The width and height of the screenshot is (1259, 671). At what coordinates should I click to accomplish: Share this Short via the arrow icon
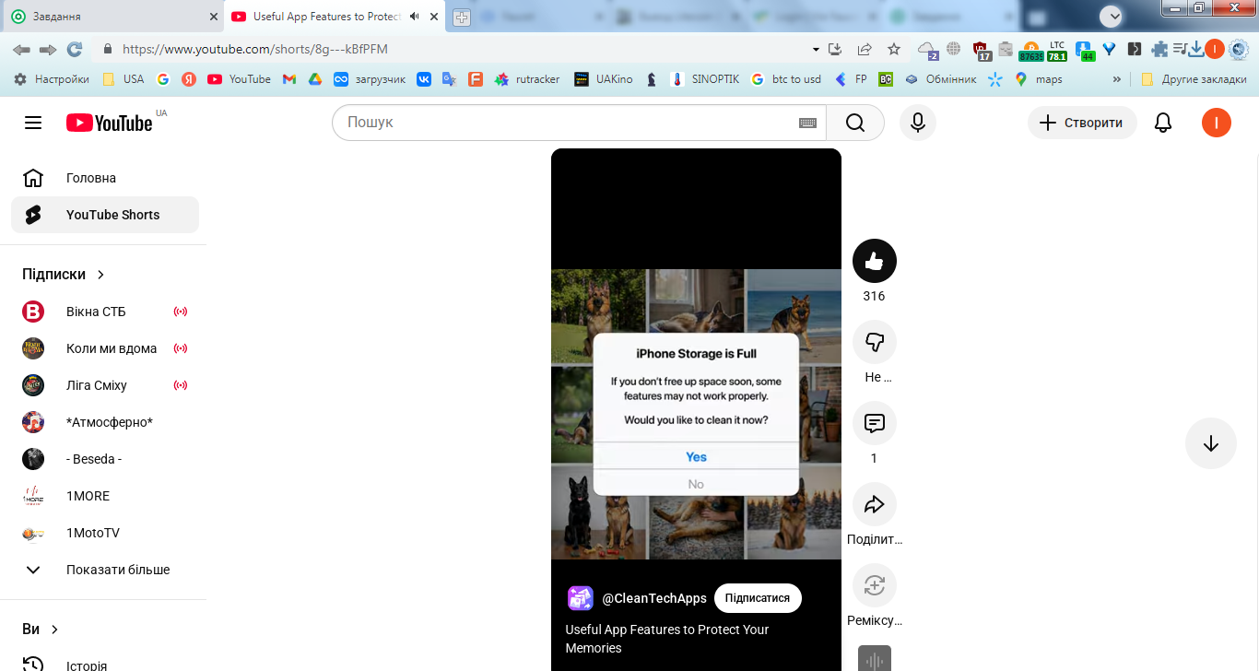pyautogui.click(x=875, y=505)
